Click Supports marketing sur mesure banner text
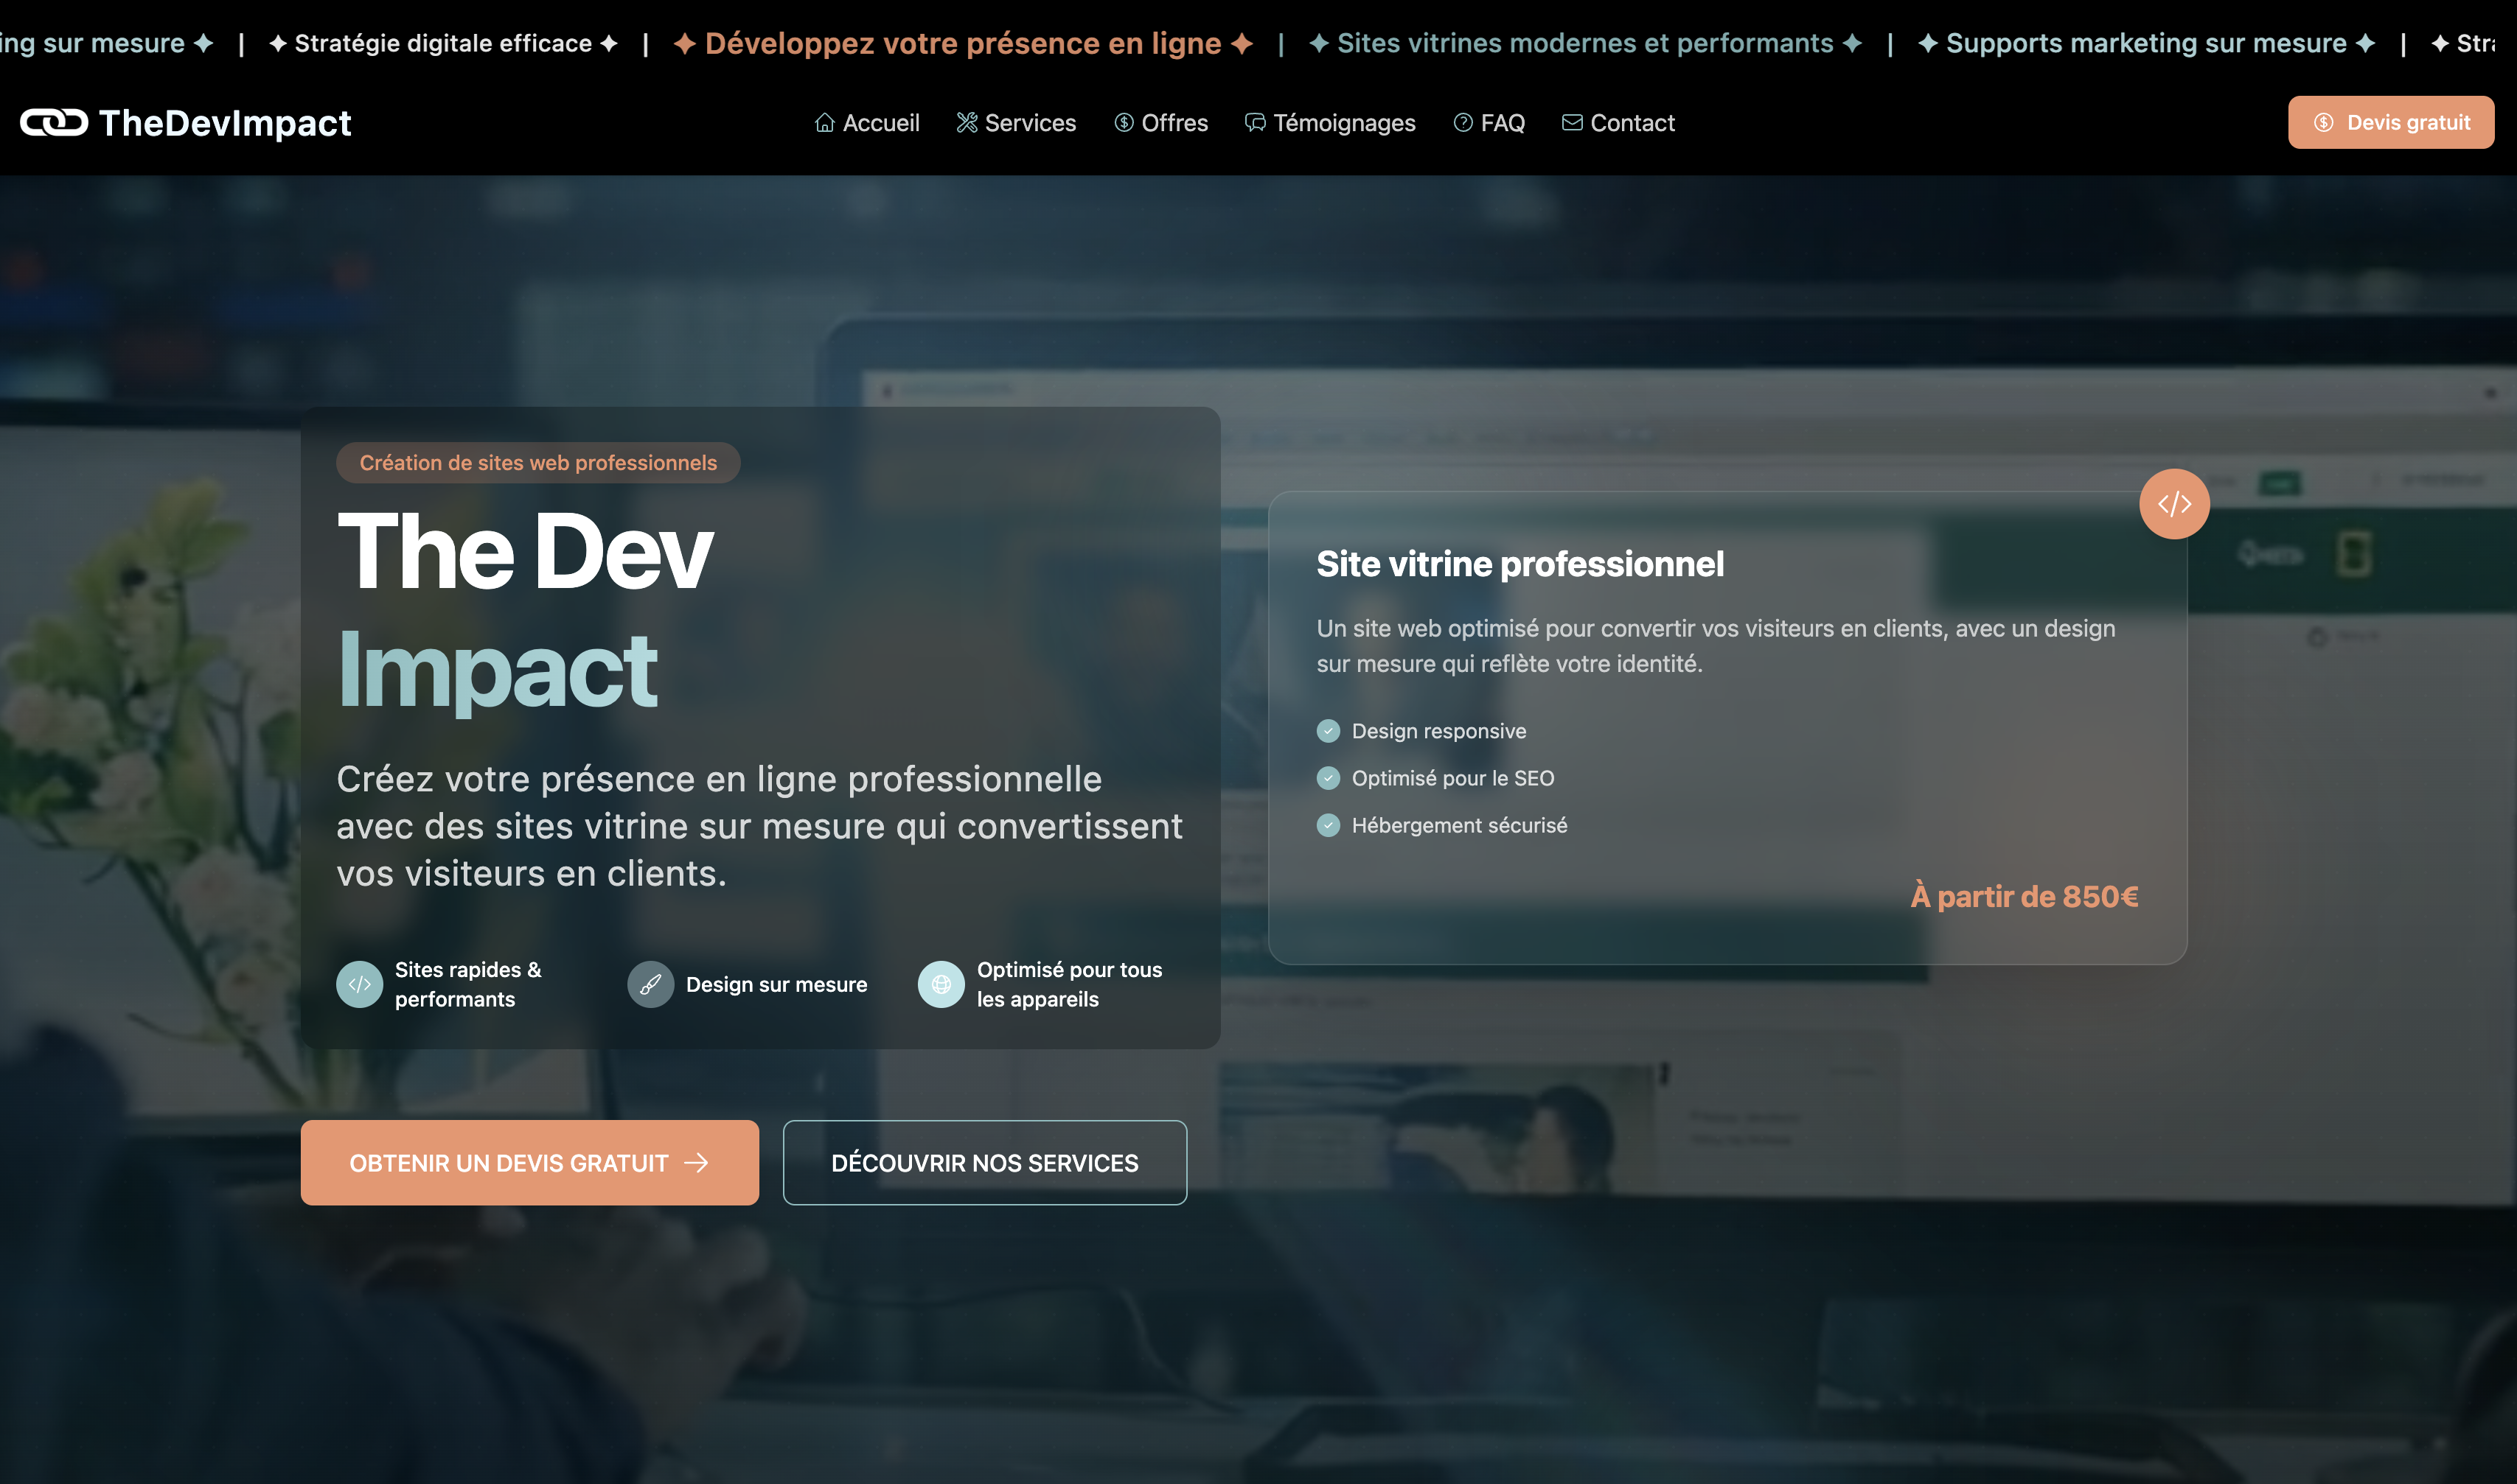This screenshot has height=1484, width=2517. click(2146, 43)
